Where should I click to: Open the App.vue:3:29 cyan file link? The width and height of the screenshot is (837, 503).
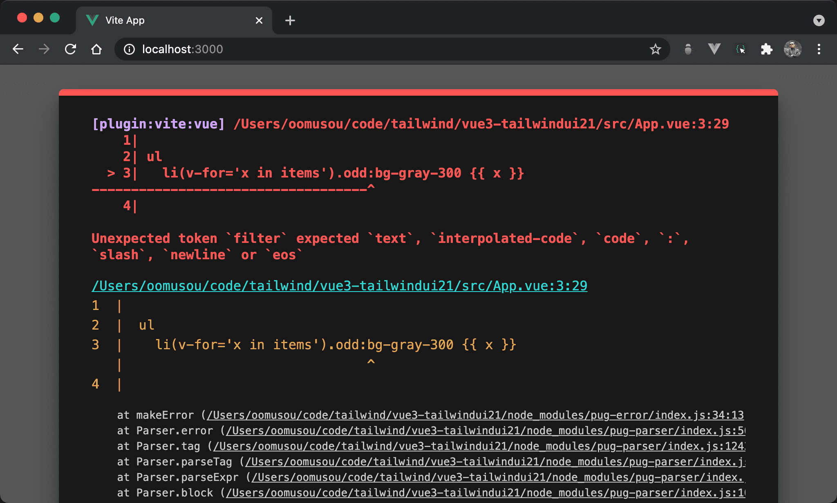coord(340,285)
